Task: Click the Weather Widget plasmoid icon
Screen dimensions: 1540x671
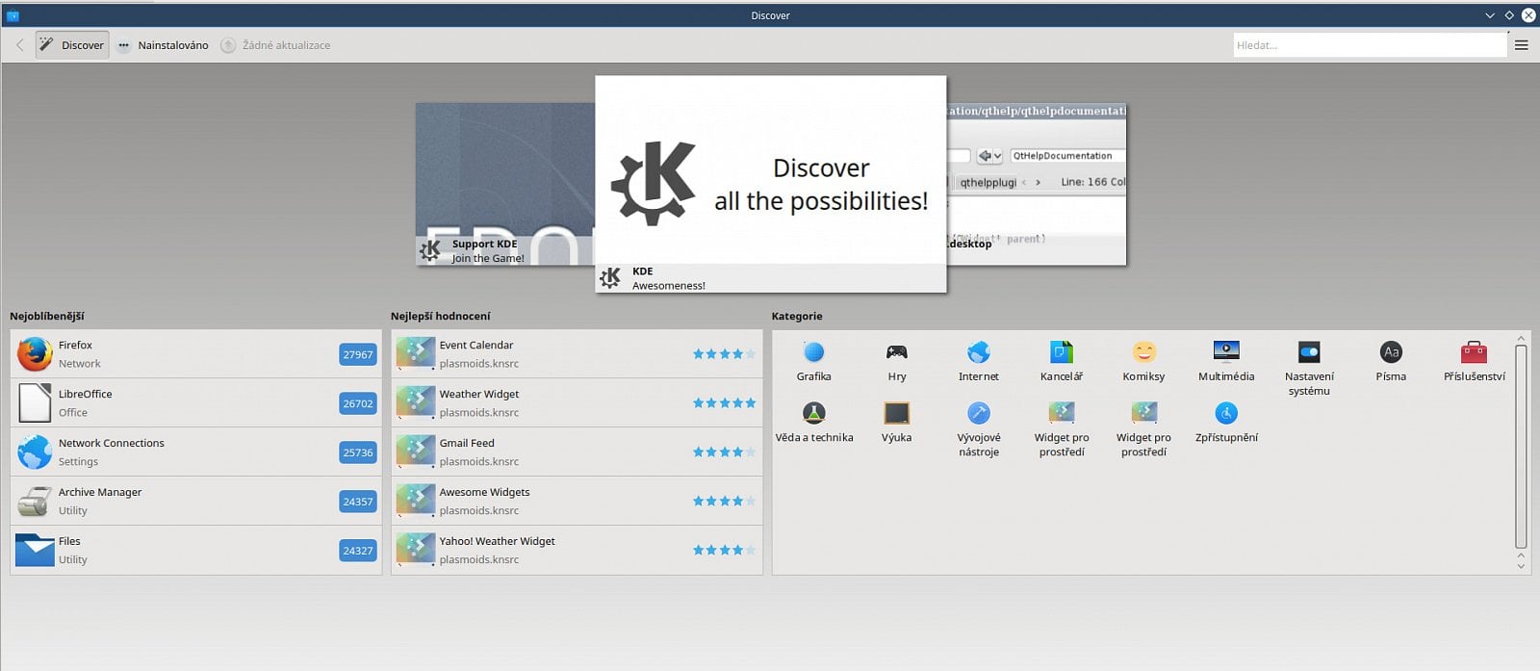Action: (416, 403)
